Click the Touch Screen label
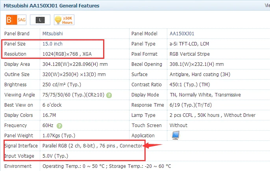 (x=147, y=126)
